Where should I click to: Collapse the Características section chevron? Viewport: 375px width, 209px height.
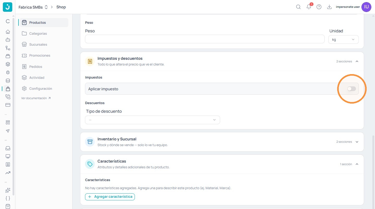click(357, 164)
